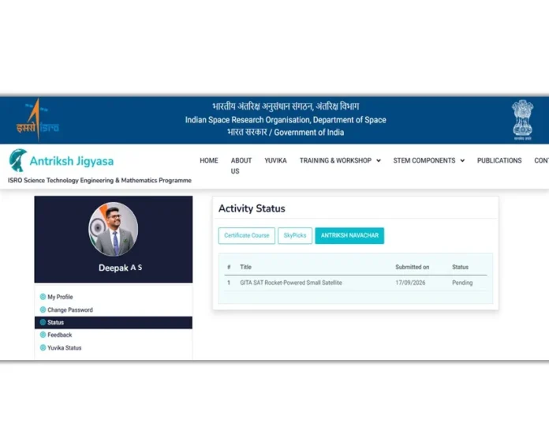Click the ISRO logo in header

pyautogui.click(x=38, y=120)
